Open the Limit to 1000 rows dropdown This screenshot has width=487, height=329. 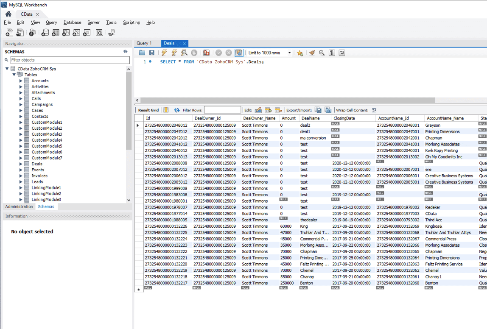[289, 53]
